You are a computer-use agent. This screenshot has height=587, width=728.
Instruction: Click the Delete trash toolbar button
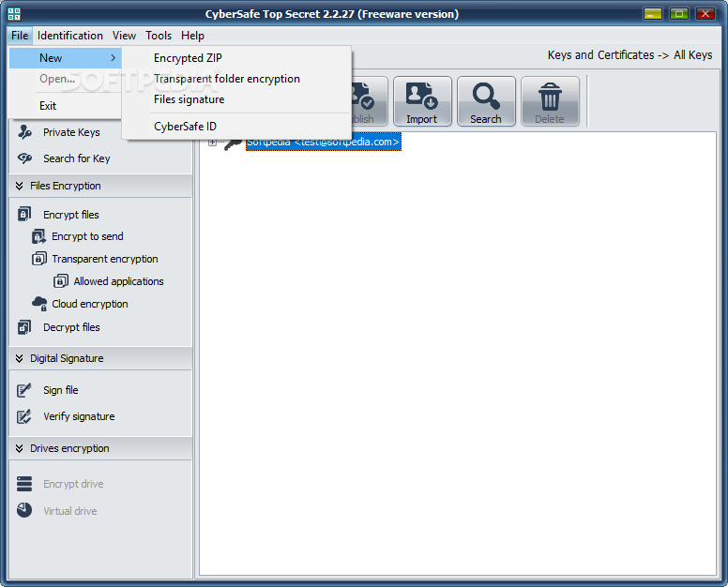click(550, 101)
